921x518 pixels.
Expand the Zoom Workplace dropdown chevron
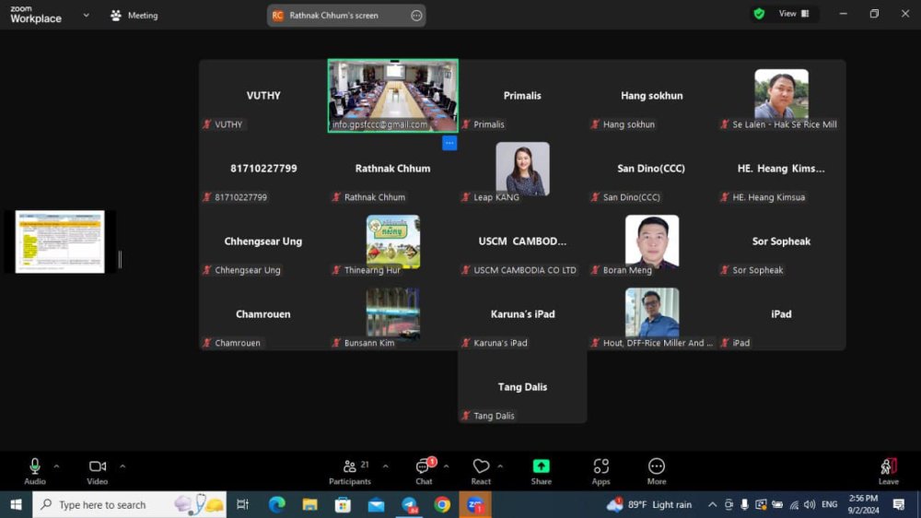(x=87, y=15)
